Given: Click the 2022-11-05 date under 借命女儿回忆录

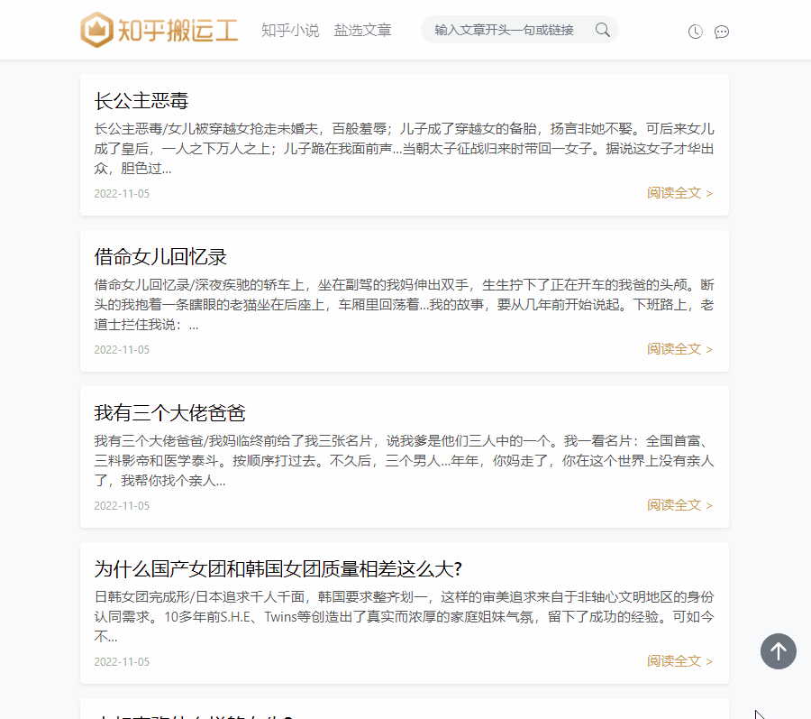Looking at the screenshot, I should 122,350.
